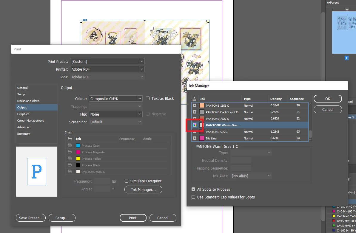
Task: Enable Simulate Overprint checkbox
Action: click(x=127, y=181)
